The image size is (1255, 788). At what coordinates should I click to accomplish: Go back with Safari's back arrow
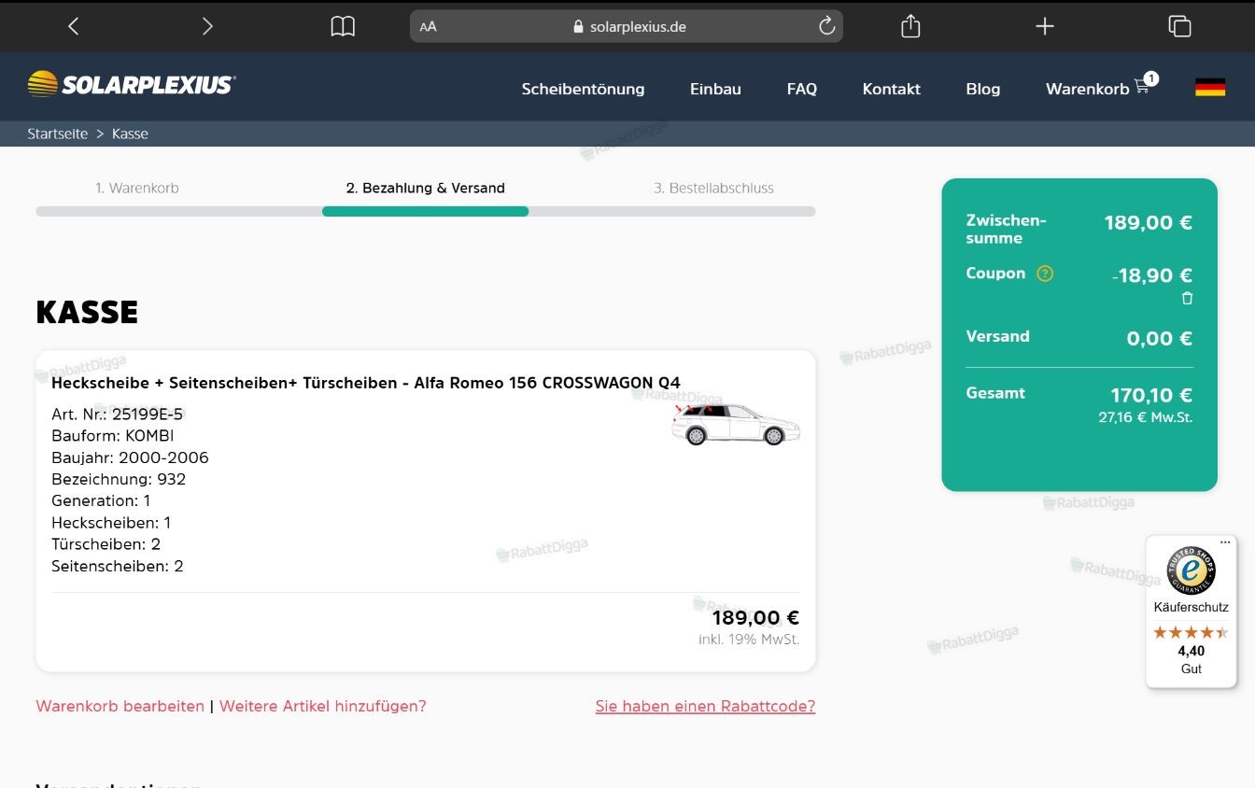pos(74,26)
